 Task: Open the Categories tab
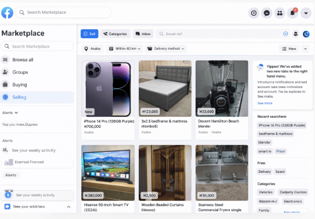pos(115,34)
